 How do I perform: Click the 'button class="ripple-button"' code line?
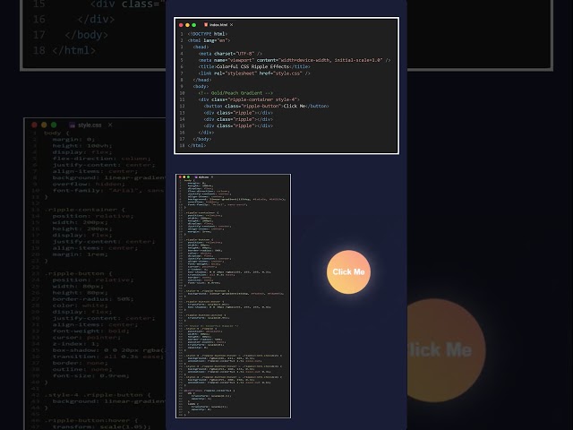[x=267, y=106]
